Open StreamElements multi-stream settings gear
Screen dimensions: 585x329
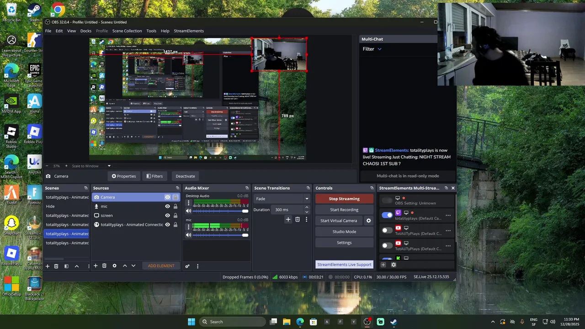[x=394, y=265]
